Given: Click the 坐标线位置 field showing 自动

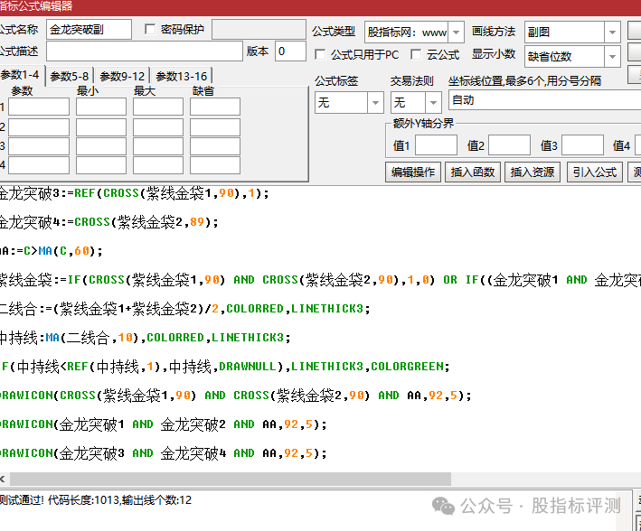Looking at the screenshot, I should click(x=545, y=100).
